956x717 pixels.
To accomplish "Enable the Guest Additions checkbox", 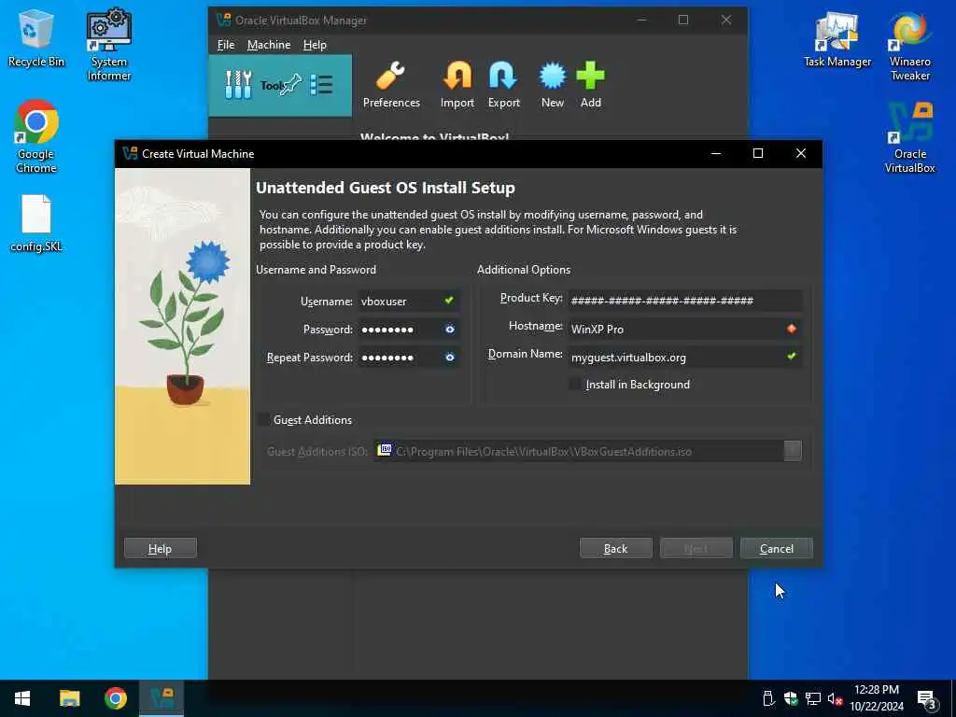I will 263,419.
